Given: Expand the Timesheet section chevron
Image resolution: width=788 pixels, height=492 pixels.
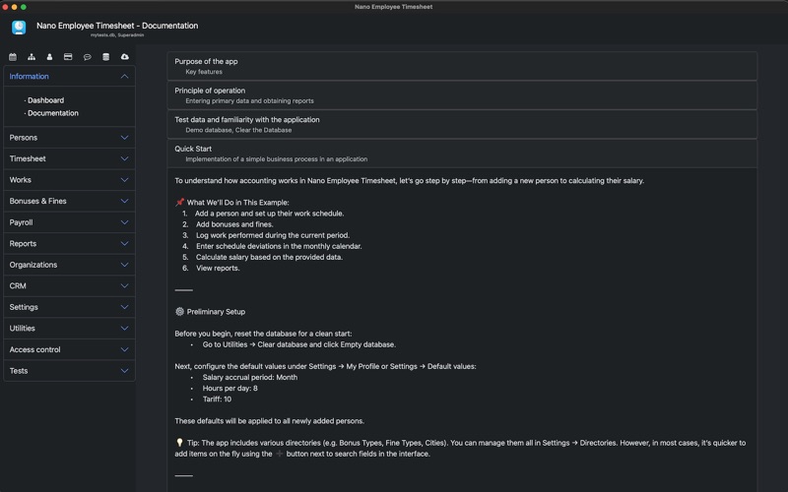Looking at the screenshot, I should pyautogui.click(x=125, y=158).
